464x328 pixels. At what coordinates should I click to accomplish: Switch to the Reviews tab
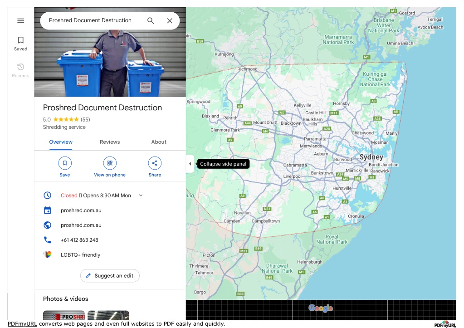click(110, 142)
